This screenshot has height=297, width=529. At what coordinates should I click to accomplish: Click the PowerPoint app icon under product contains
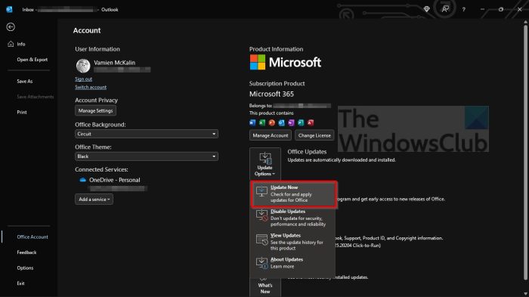[272, 122]
